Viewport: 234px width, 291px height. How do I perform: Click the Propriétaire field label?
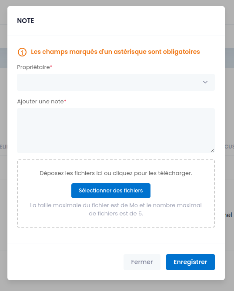click(x=33, y=67)
